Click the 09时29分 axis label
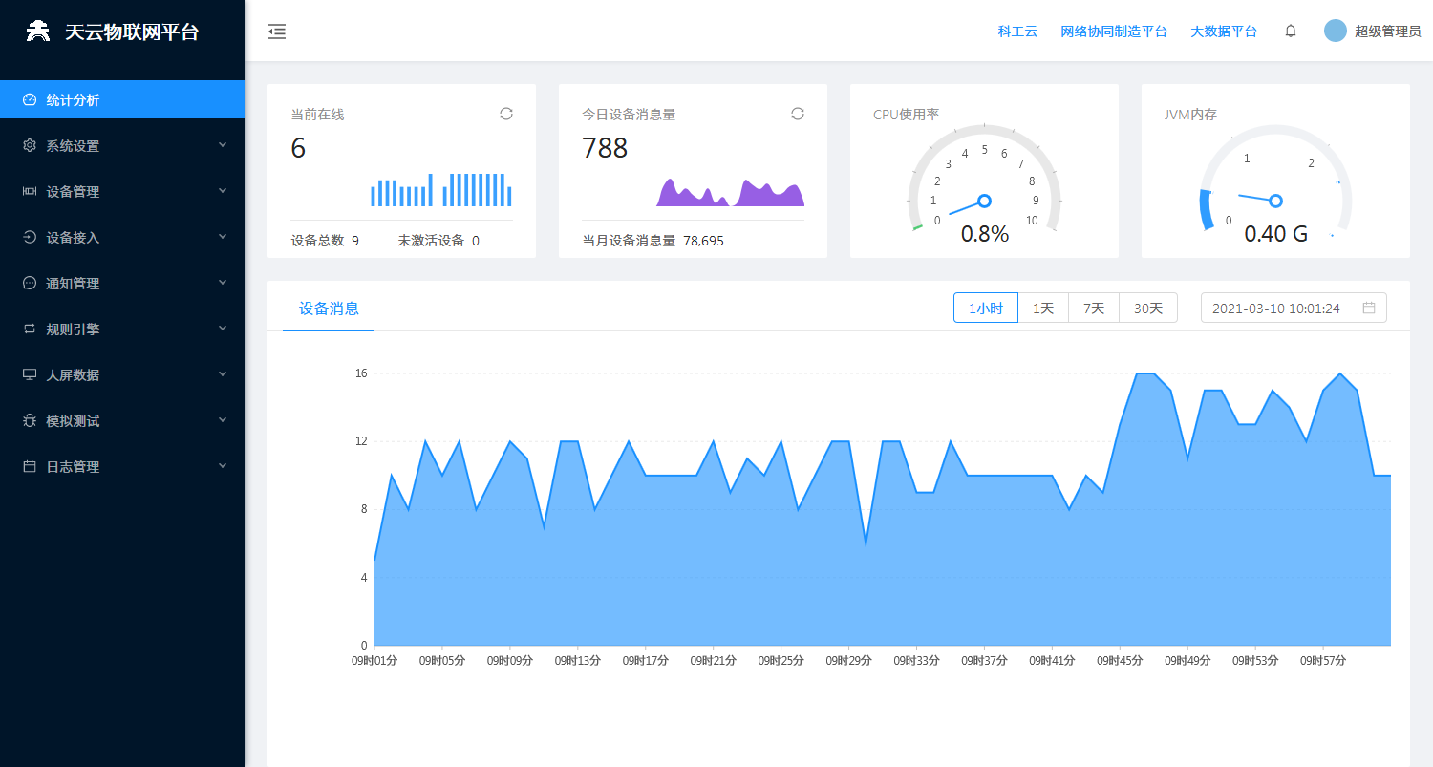Viewport: 1433px width, 767px height. tap(849, 661)
